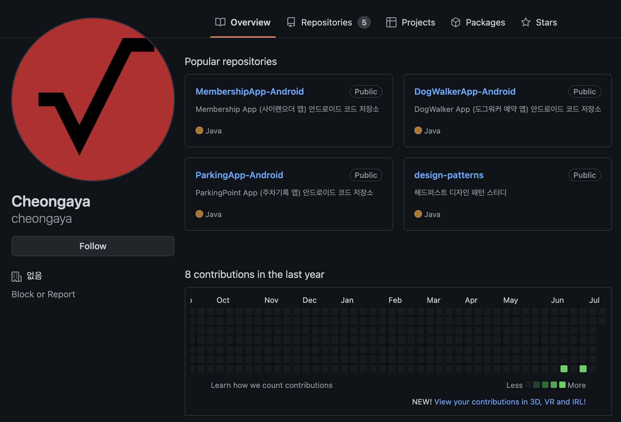Image resolution: width=621 pixels, height=422 pixels.
Task: Click the Java language dot in DogWalkerApp-Android card
Action: [418, 131]
